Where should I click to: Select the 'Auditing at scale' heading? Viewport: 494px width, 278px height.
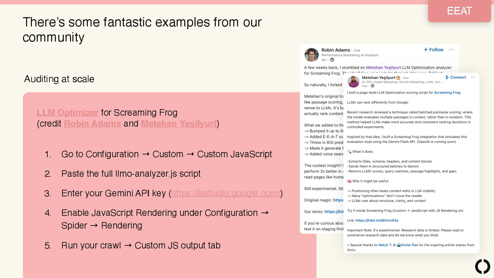[x=59, y=79]
